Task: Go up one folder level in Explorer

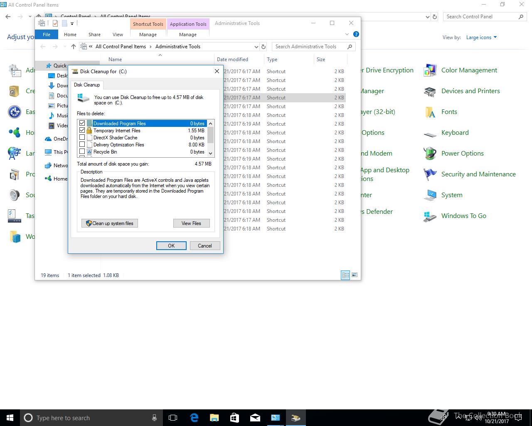Action: (74, 47)
